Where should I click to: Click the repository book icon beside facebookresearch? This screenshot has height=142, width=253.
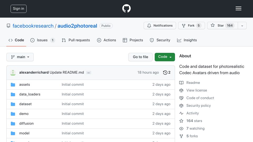point(8,26)
